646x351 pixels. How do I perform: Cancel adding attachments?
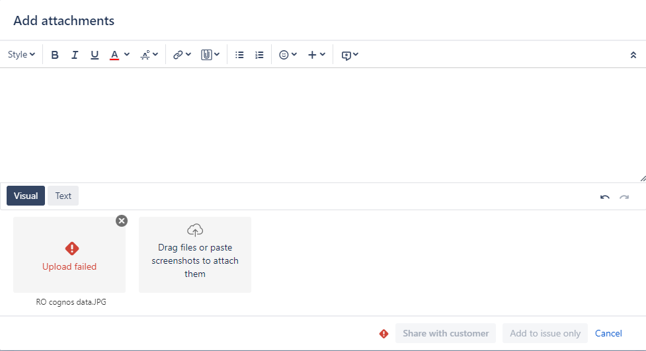click(x=608, y=333)
